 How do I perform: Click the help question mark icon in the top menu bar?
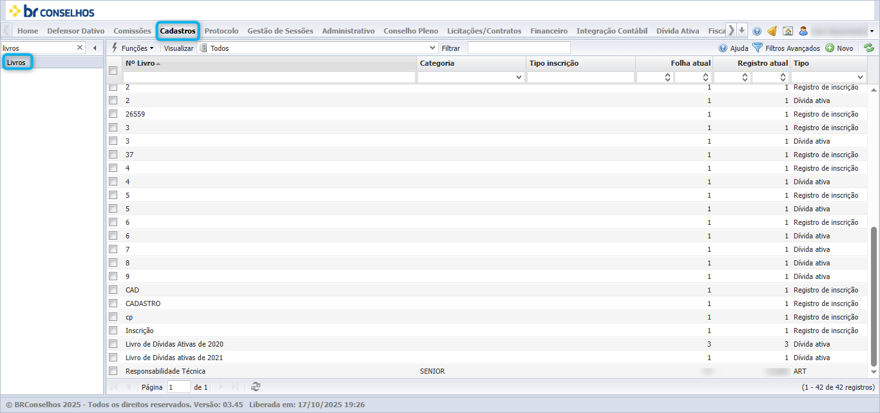click(757, 31)
